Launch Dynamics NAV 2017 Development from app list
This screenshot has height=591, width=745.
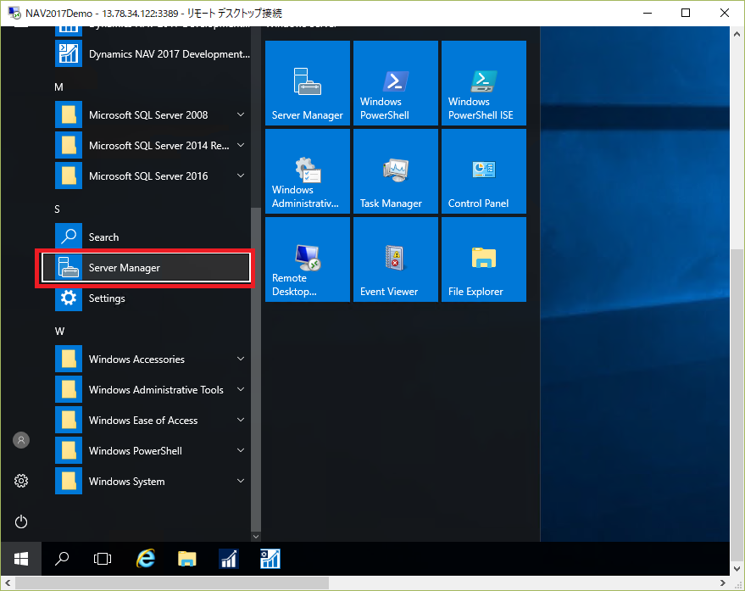tap(152, 53)
